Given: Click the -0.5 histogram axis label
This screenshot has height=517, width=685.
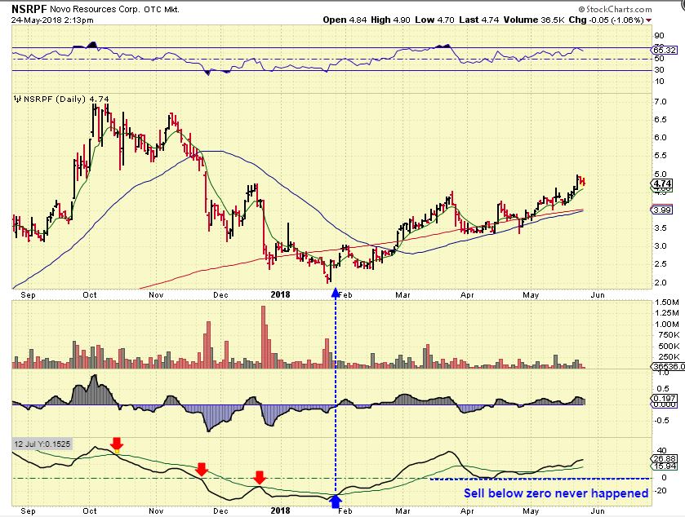Looking at the screenshot, I should click(x=662, y=421).
